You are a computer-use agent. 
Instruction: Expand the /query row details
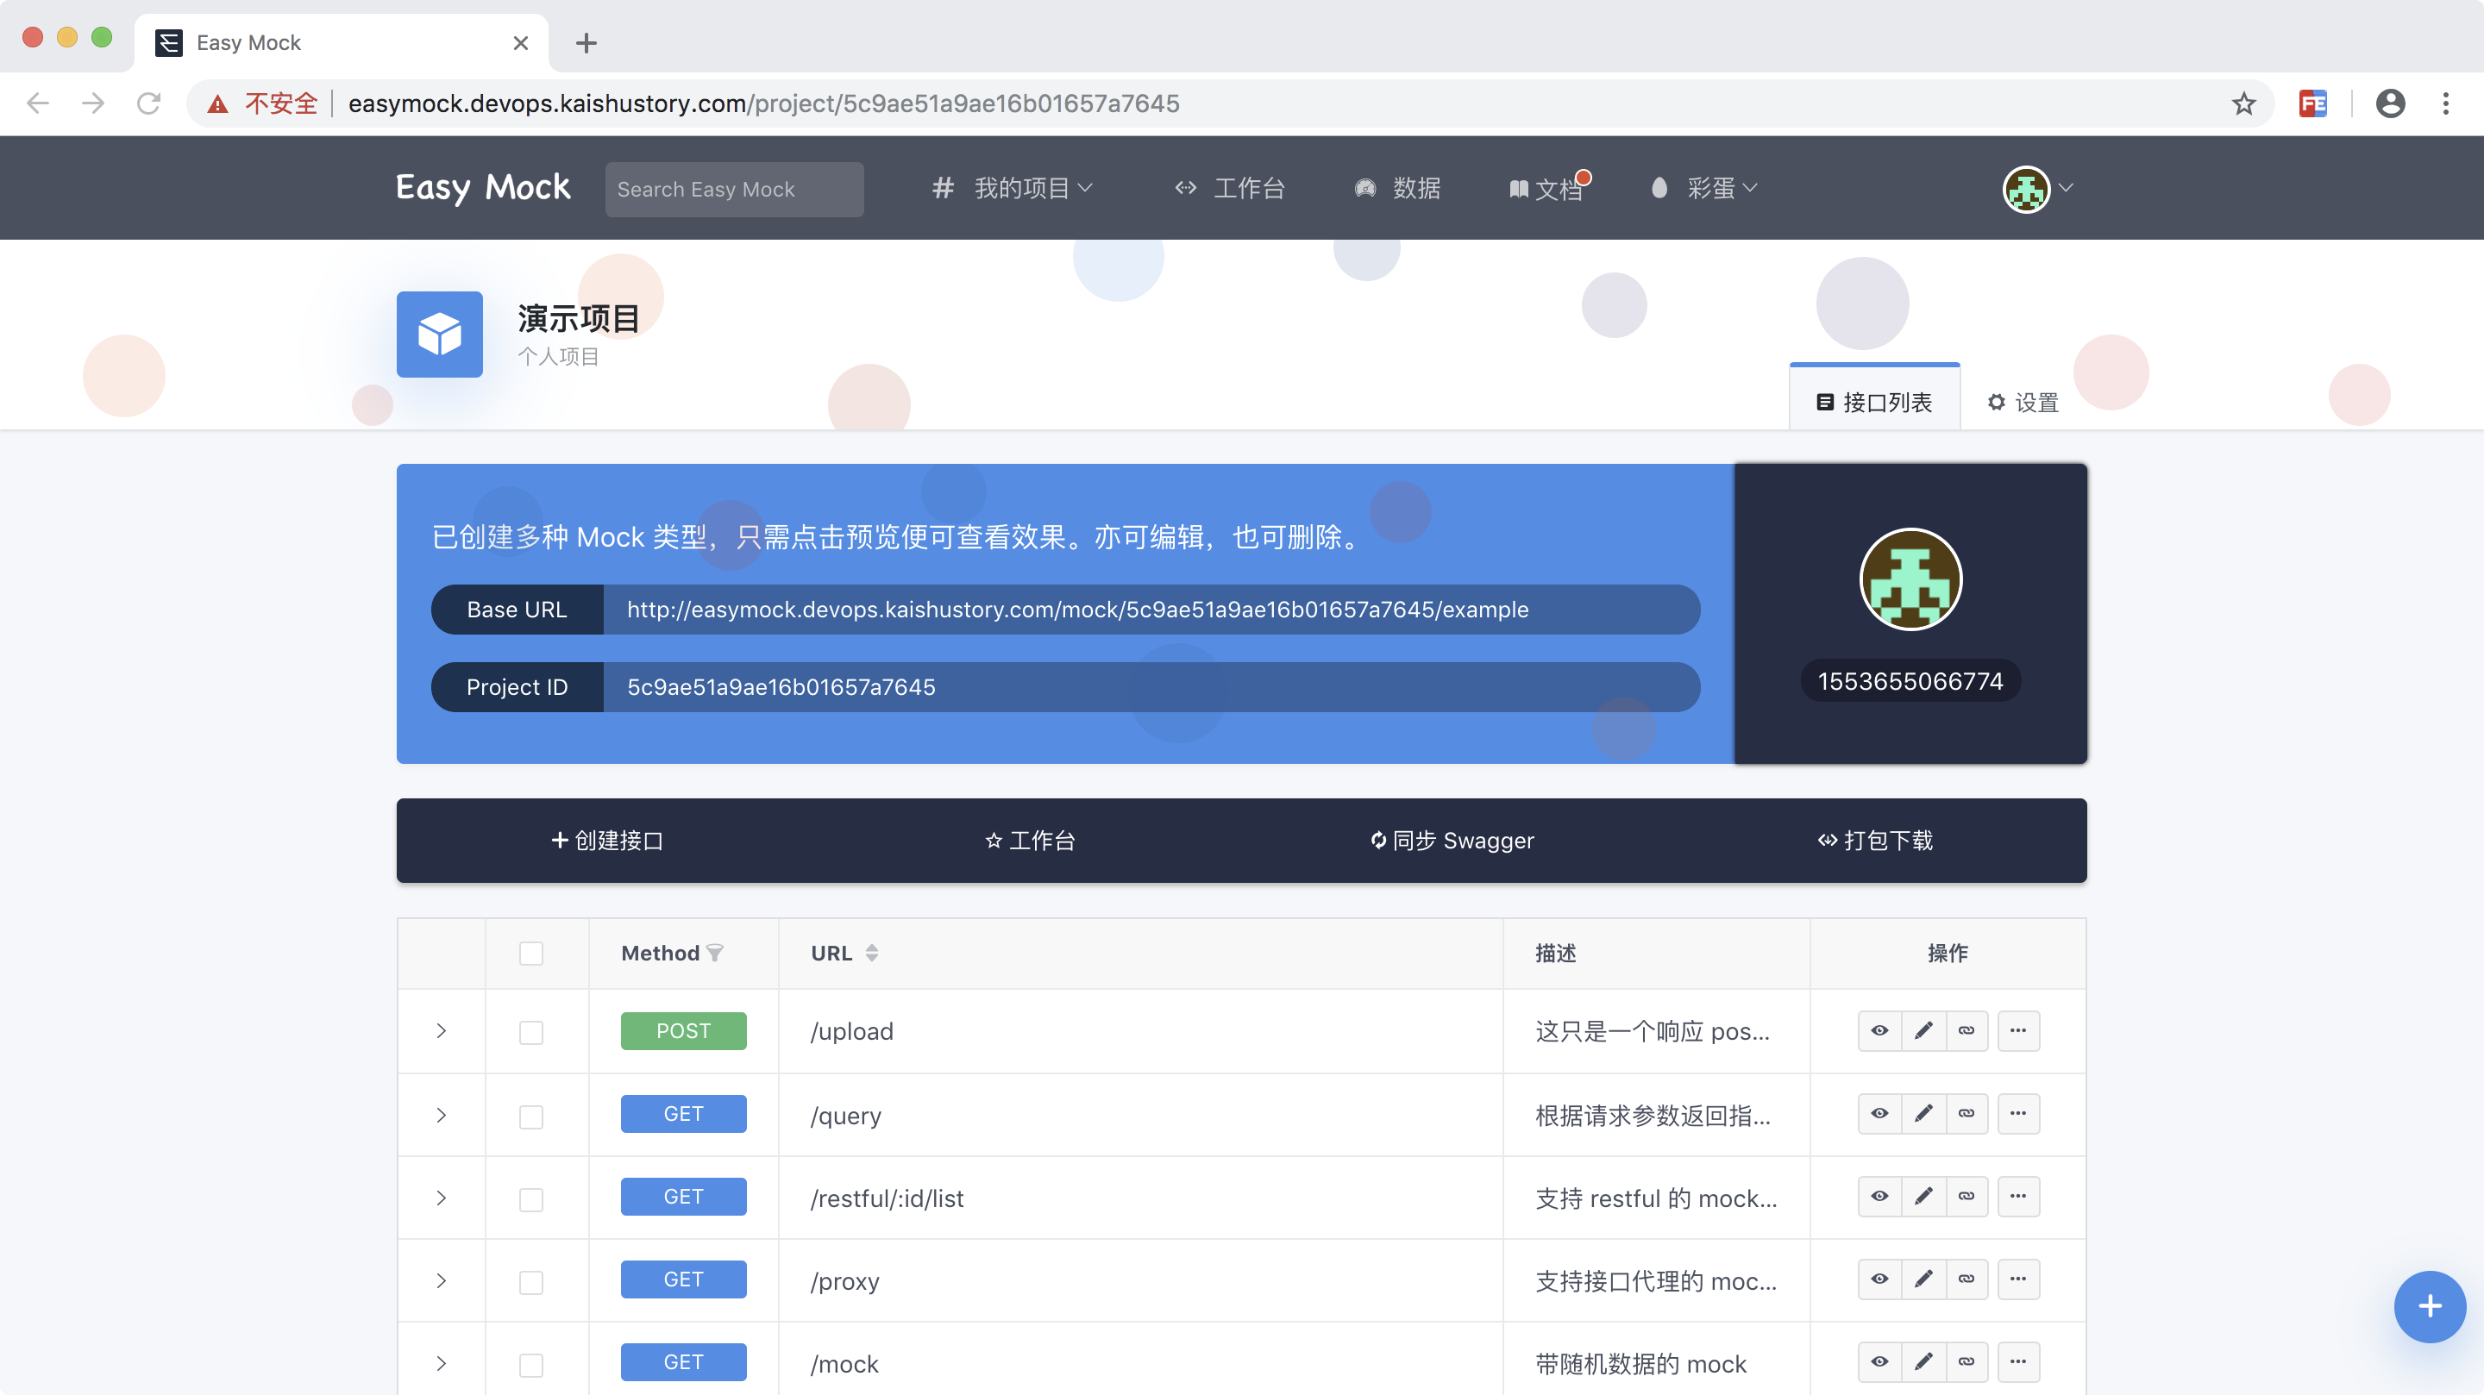pyautogui.click(x=442, y=1116)
